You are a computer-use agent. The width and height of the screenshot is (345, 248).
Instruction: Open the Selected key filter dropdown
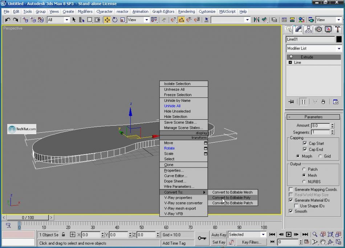[247, 234]
